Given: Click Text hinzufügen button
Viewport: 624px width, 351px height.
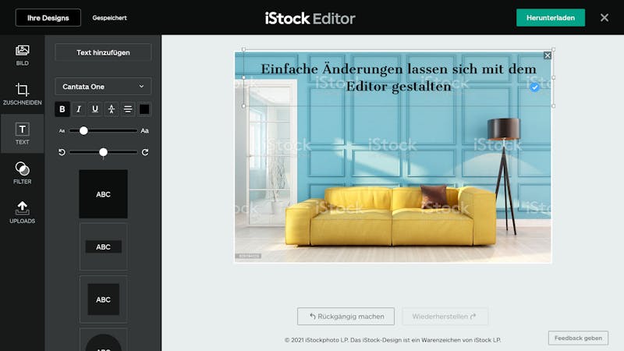Looking at the screenshot, I should [x=103, y=52].
